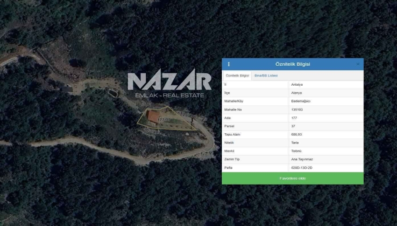Click the parcel label 177/37 on map

tap(164, 119)
